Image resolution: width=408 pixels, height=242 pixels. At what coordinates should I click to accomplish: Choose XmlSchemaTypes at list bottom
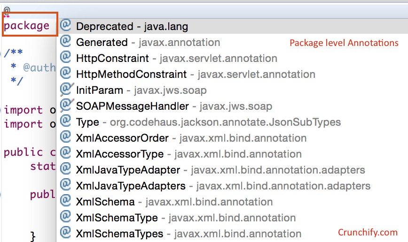(188, 234)
